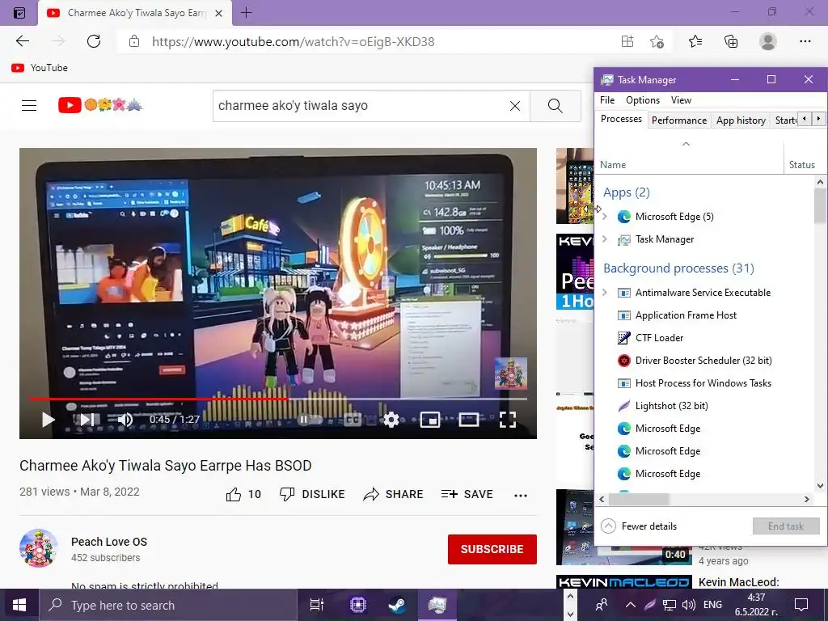The width and height of the screenshot is (828, 621).
Task: Sort processes by Name column
Action: pyautogui.click(x=689, y=158)
